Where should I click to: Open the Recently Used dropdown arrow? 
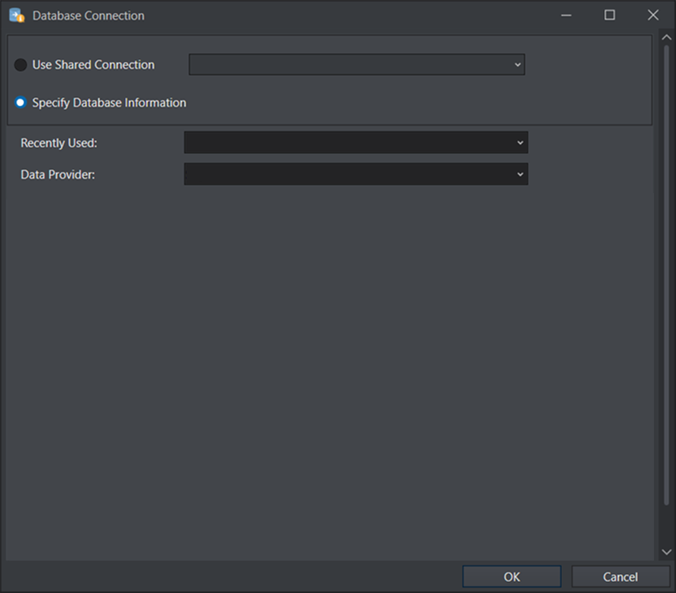520,142
